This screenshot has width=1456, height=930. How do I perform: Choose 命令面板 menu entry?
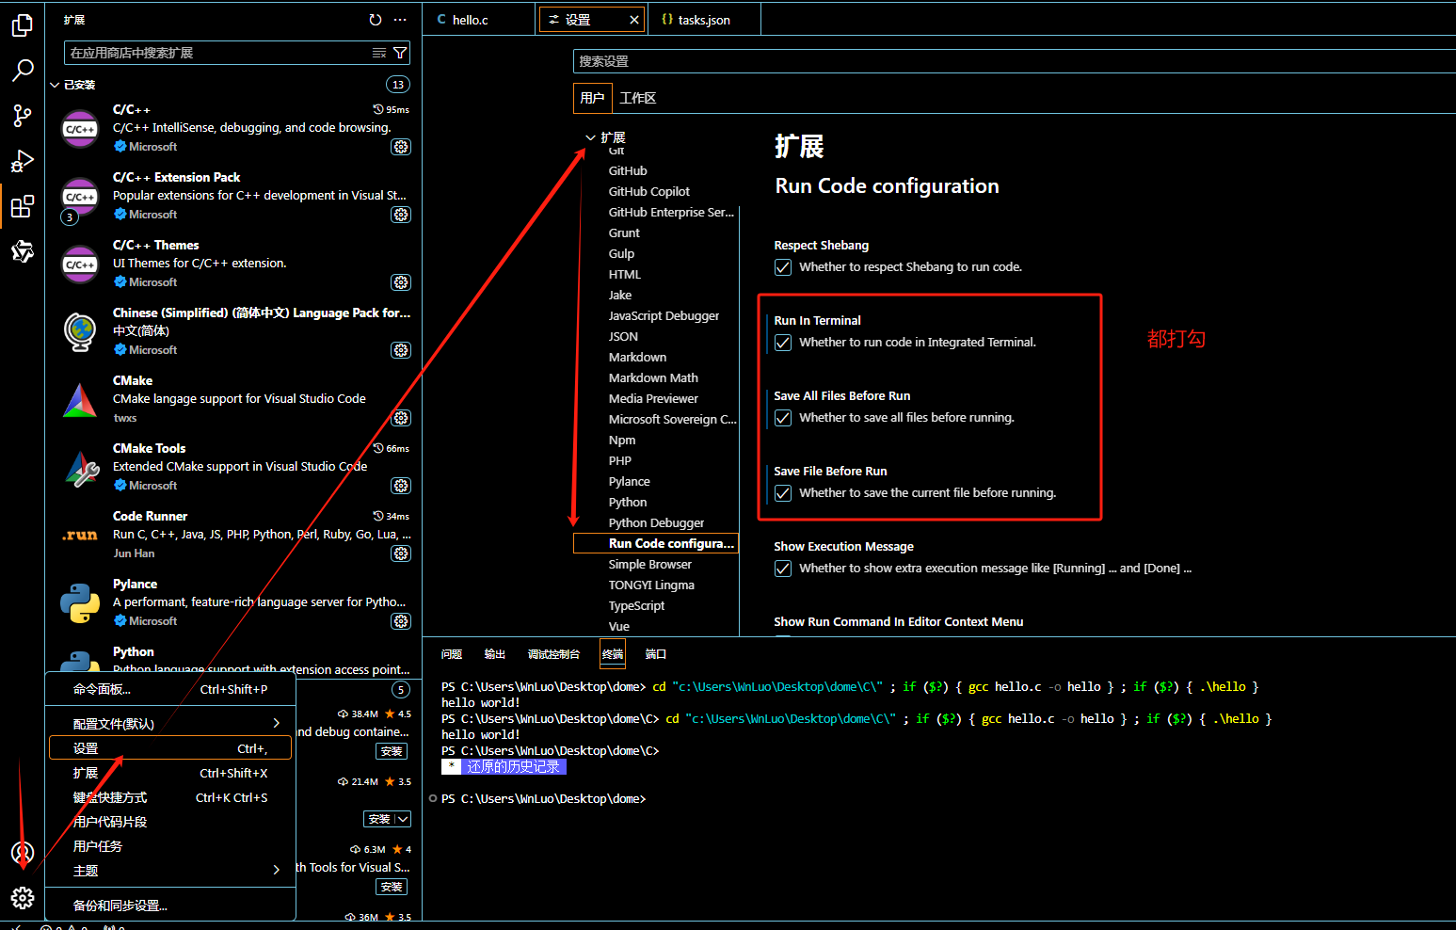click(x=170, y=689)
